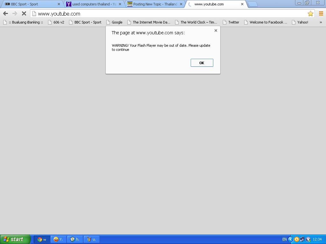Bookmark this page with the star icon
Screen dimensions: 326x244
click(x=310, y=14)
